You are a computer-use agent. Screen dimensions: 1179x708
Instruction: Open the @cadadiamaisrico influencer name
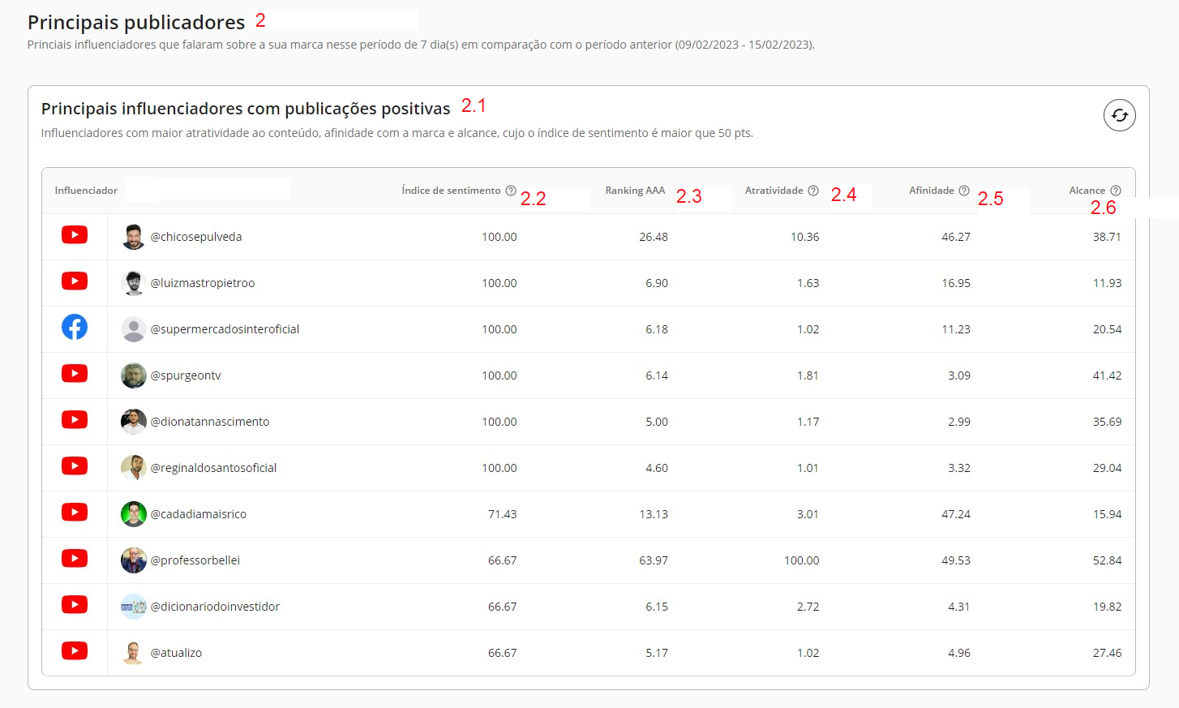pyautogui.click(x=199, y=514)
